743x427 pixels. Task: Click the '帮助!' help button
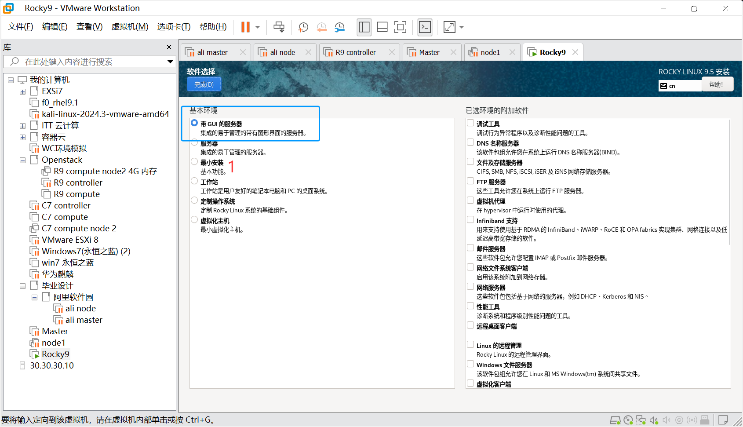click(718, 84)
